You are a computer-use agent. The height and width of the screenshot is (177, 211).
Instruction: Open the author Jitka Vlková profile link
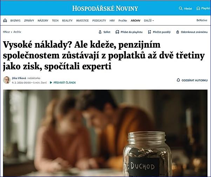pyautogui.click(x=19, y=78)
